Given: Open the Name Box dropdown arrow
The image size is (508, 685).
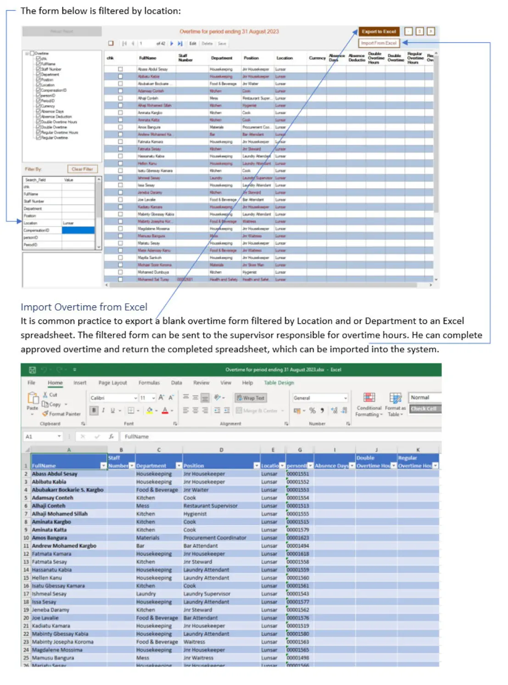Looking at the screenshot, I should point(59,436).
